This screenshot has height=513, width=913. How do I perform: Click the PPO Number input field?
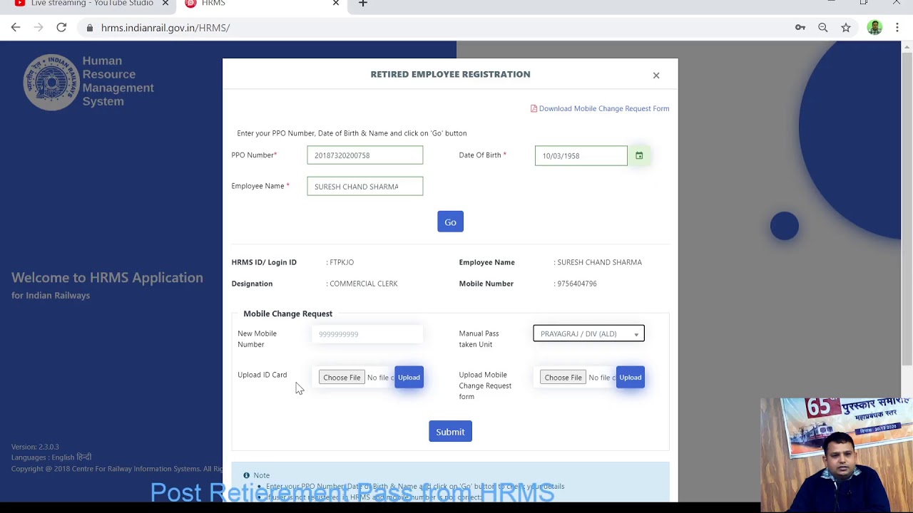click(364, 155)
